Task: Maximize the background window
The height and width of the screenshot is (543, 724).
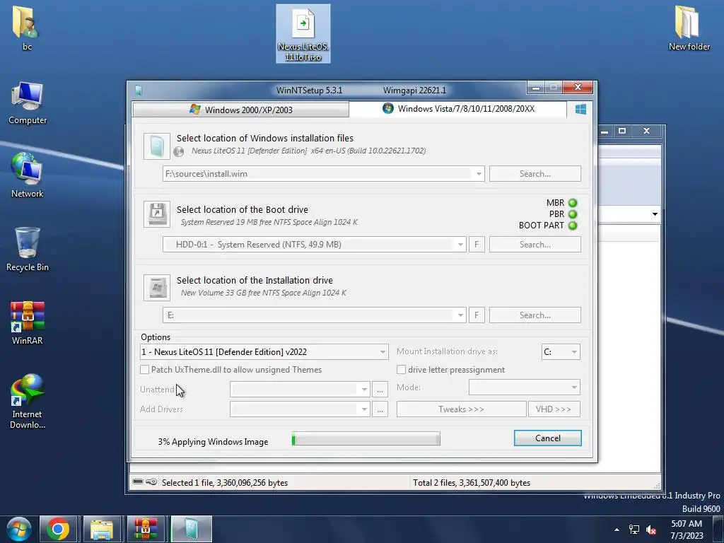Action: 622,131
